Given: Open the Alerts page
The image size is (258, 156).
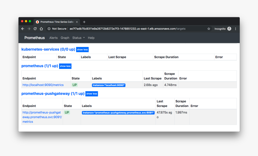Looking at the screenshot, I should click(x=53, y=38).
